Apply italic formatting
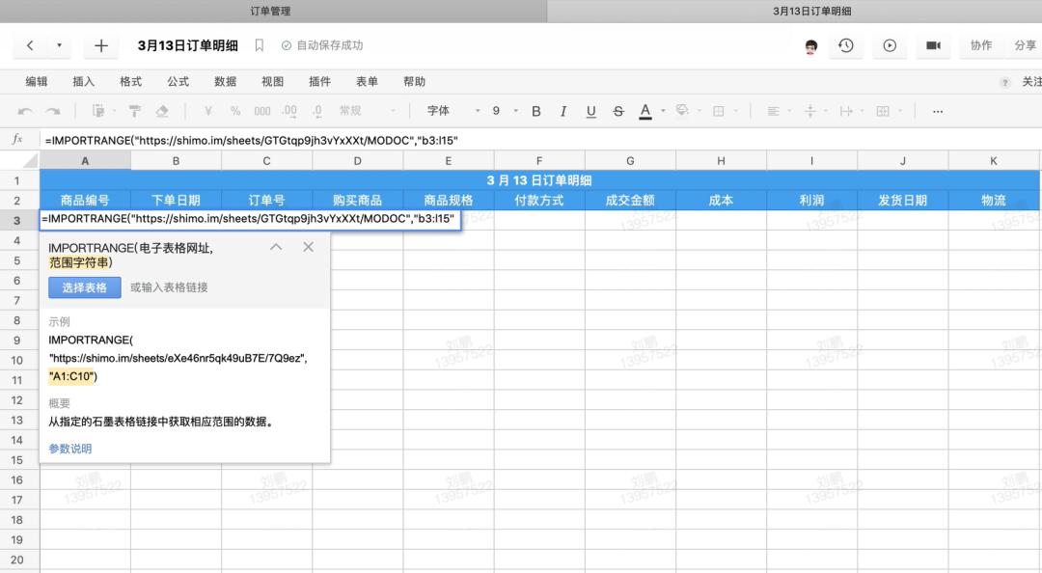Screen dimensions: 1042x573 point(562,111)
